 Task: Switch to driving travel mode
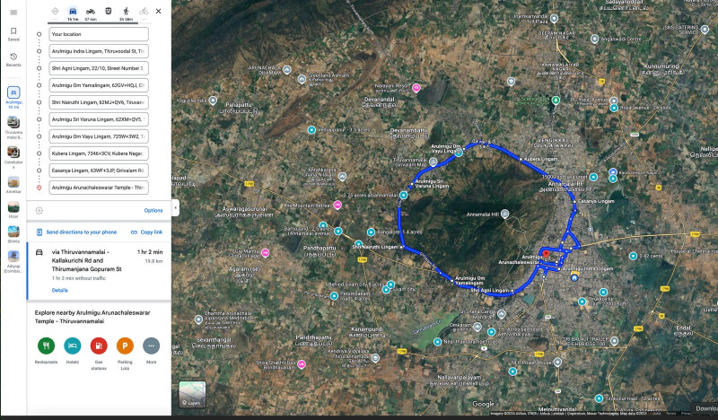tap(73, 13)
